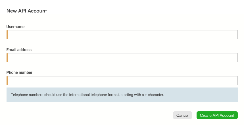Image resolution: width=244 pixels, height=125 pixels.
Task: Click the word 'international' in the hint
Action: tap(79, 95)
